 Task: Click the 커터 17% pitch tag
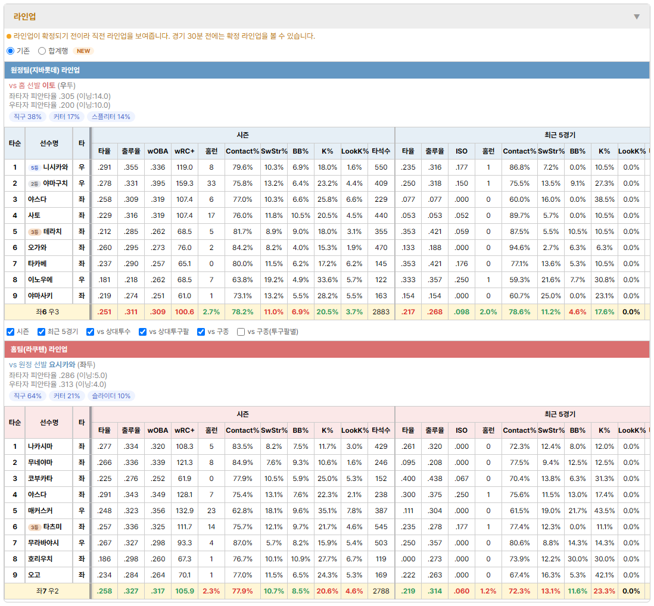[x=66, y=117]
